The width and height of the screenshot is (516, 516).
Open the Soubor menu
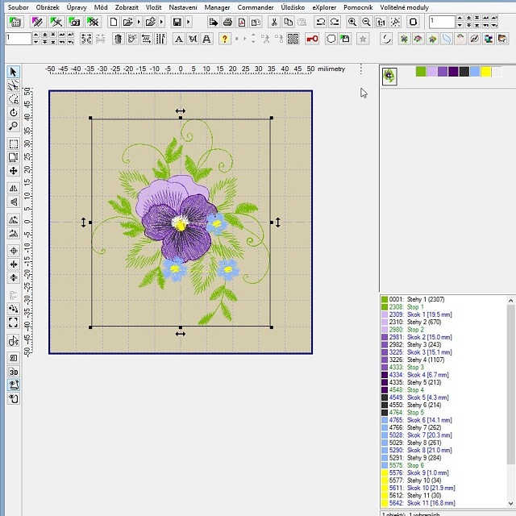click(x=18, y=6)
